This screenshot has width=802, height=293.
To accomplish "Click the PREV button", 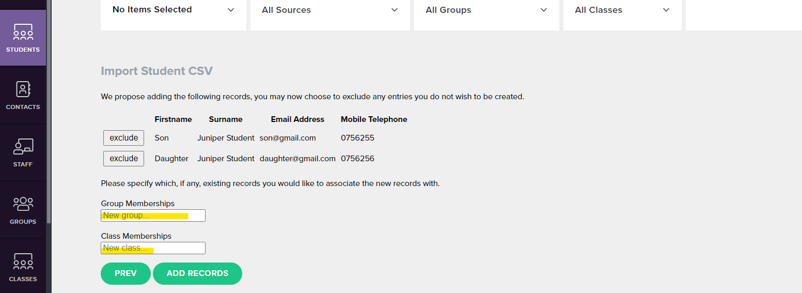I will point(125,273).
